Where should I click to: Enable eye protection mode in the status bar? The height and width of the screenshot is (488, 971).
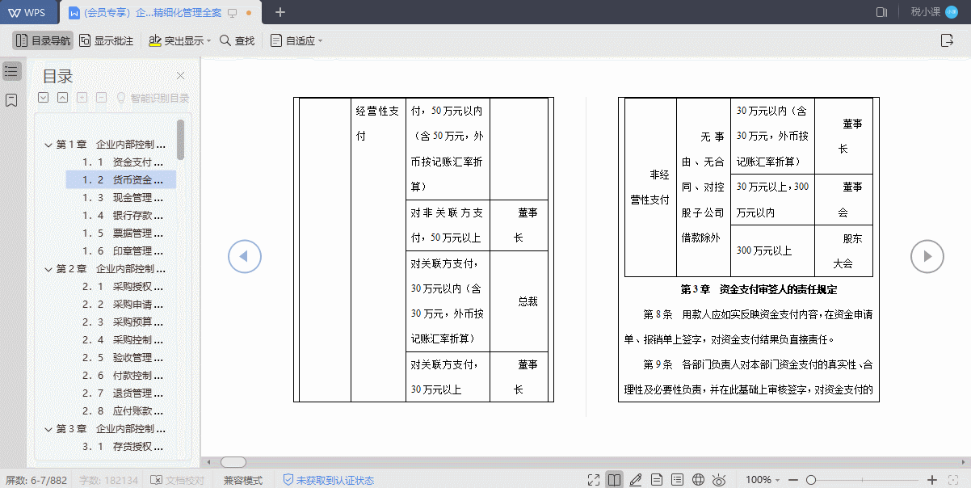[718, 479]
